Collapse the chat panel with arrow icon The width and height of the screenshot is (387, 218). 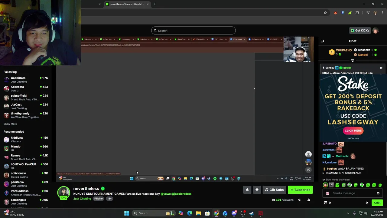tap(322, 41)
